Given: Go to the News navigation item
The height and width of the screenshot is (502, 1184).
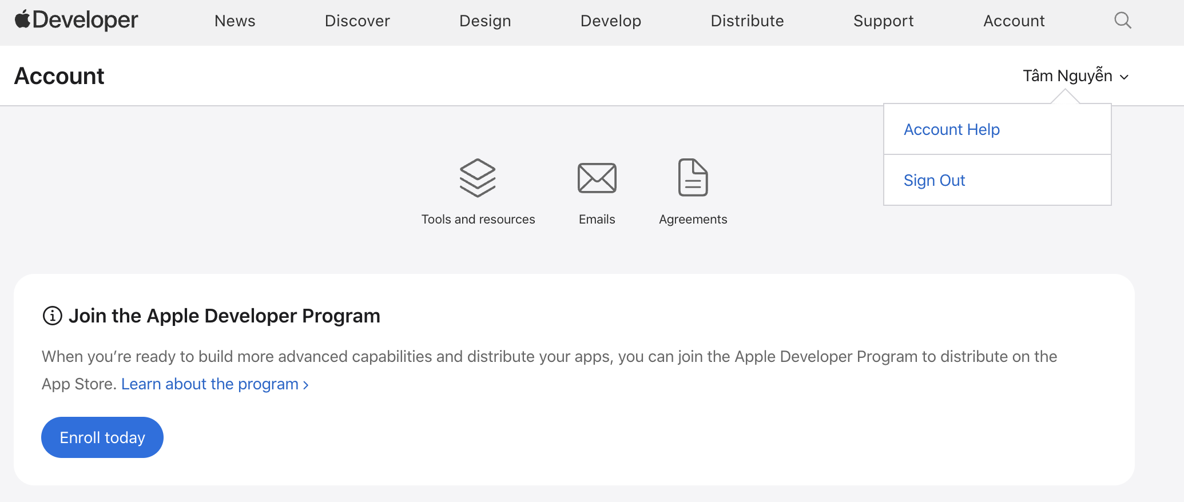Looking at the screenshot, I should (x=235, y=21).
